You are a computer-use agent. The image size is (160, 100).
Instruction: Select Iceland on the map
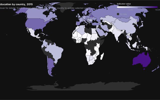pos(73,10)
